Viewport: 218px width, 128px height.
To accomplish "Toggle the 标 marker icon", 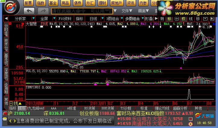I will coord(169,19).
